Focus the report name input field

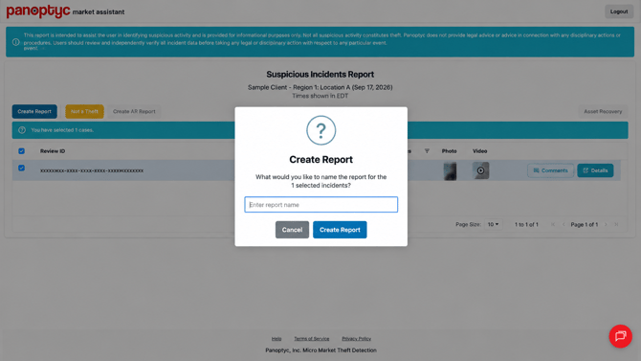point(320,205)
